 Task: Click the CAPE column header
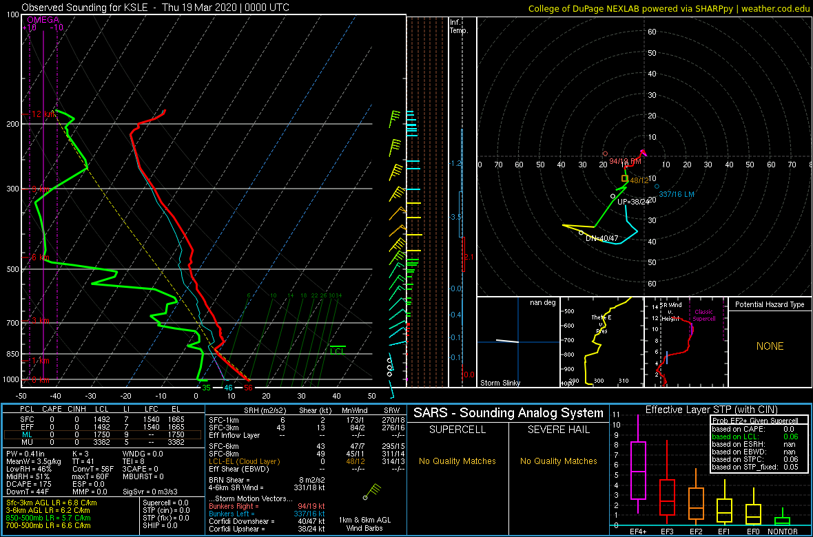52,410
